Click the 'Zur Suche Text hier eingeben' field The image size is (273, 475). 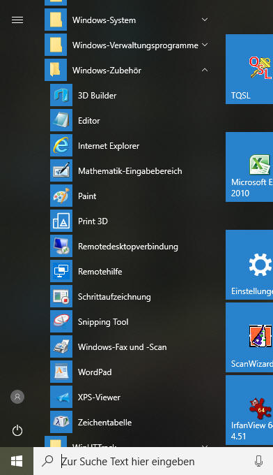(153, 461)
